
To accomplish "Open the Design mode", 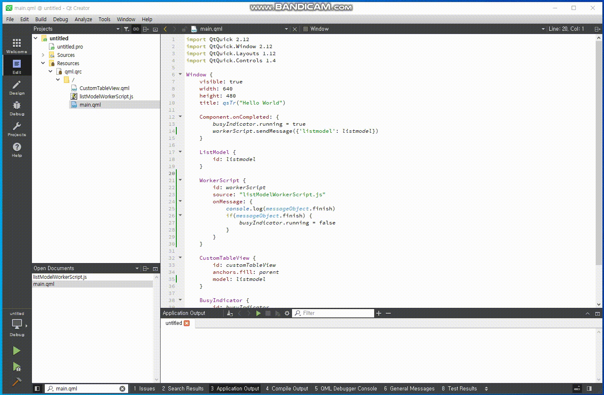I will point(17,88).
